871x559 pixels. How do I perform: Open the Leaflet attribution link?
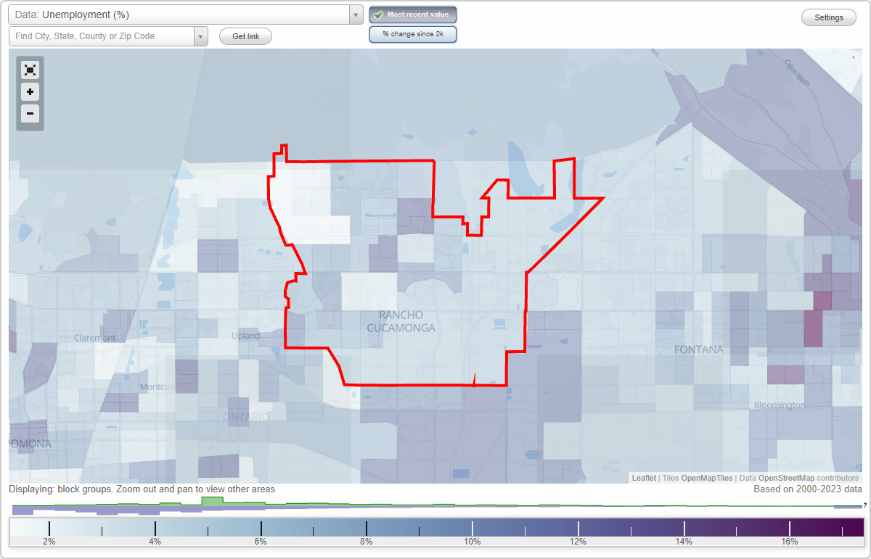[644, 478]
